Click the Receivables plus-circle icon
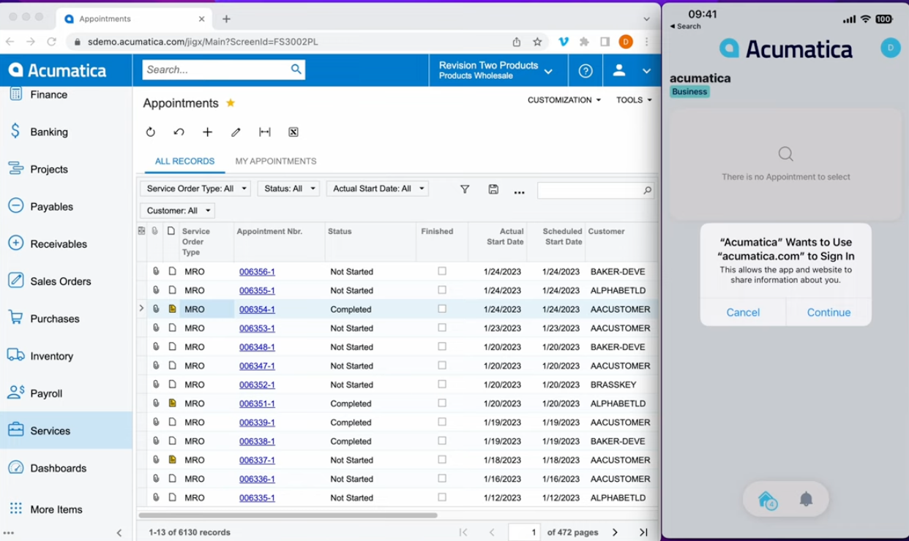This screenshot has height=541, width=909. pyautogui.click(x=15, y=243)
